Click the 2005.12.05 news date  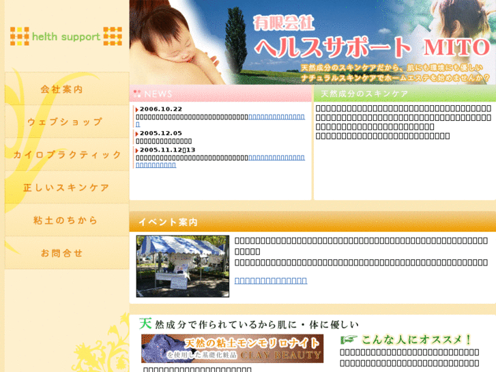161,133
